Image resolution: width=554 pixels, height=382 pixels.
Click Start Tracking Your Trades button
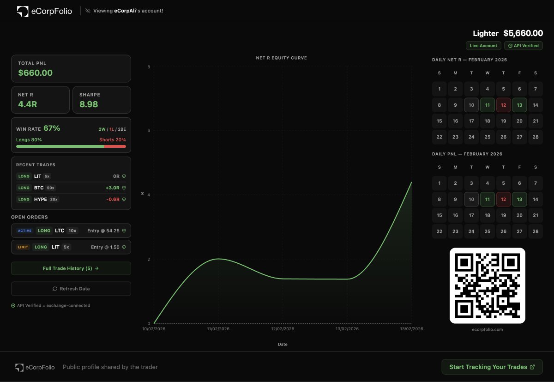[x=492, y=367]
